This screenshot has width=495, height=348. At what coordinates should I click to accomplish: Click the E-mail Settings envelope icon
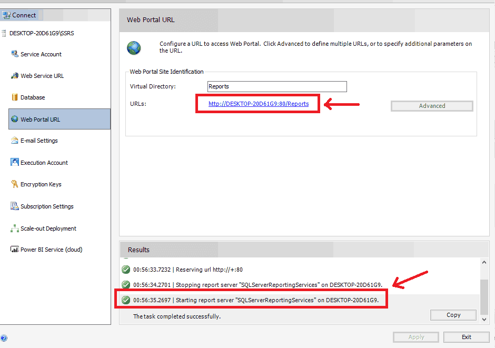click(x=15, y=141)
